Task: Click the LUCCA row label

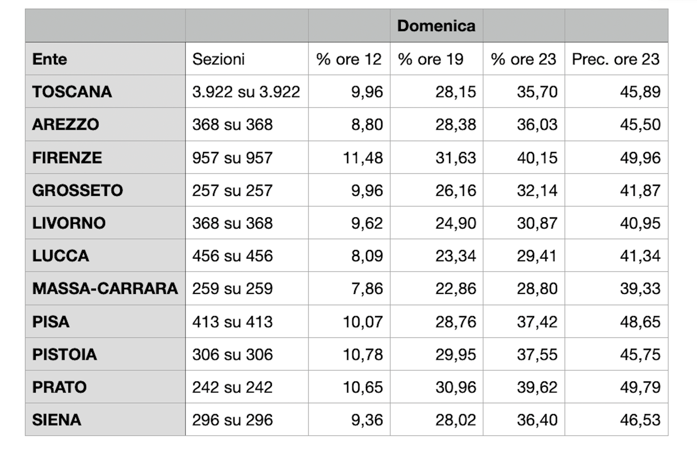Action: click(61, 256)
